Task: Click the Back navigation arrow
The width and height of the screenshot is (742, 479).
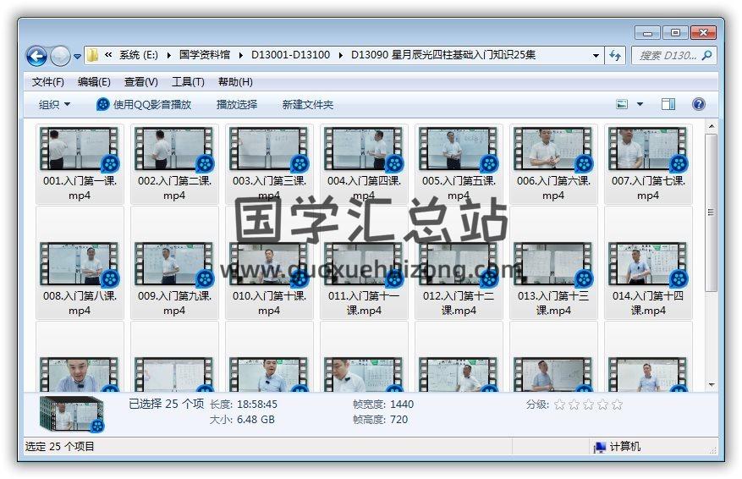Action: 36,57
